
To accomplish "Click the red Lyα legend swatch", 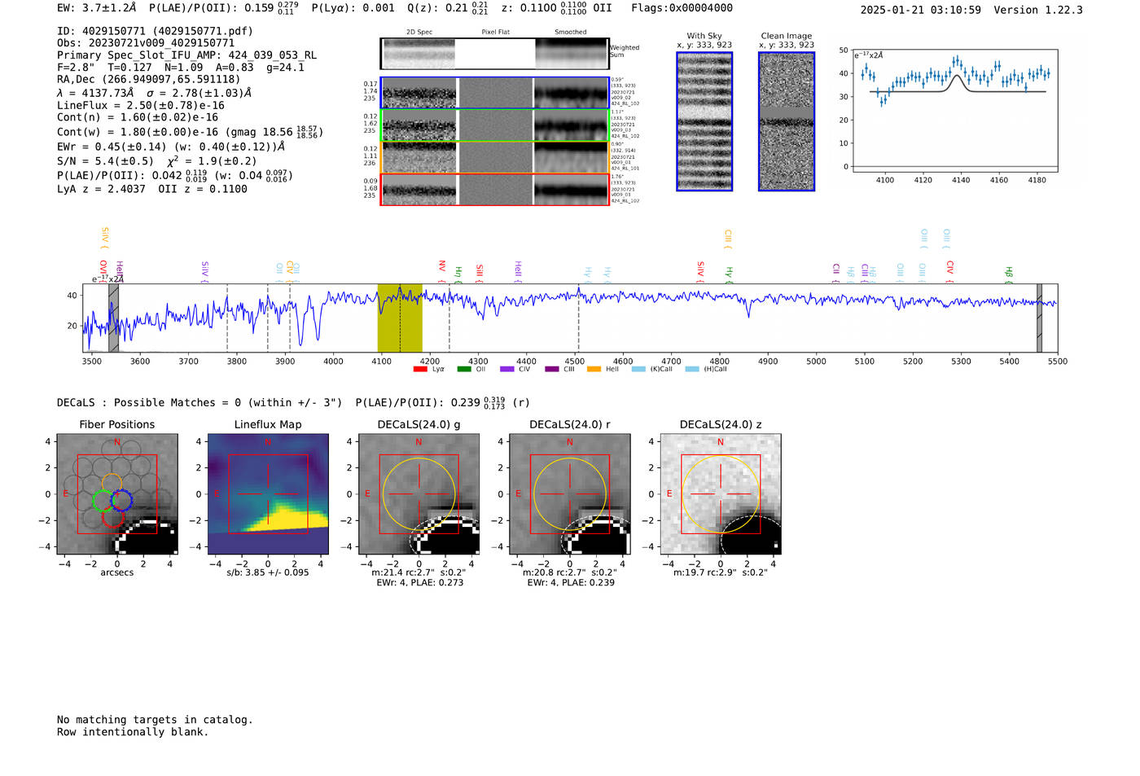I will point(420,370).
